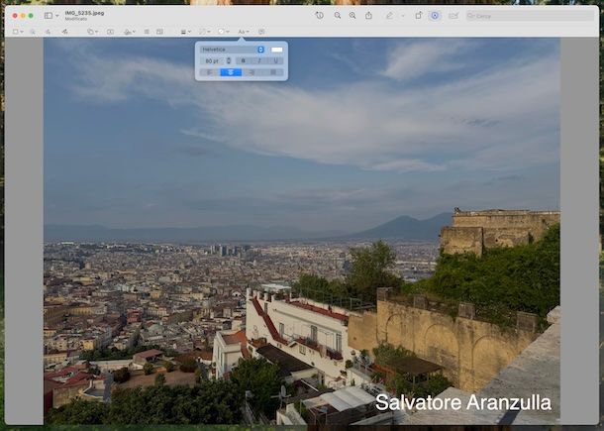604x431 pixels.
Task: Toggle the sidebar view button
Action: (x=49, y=16)
